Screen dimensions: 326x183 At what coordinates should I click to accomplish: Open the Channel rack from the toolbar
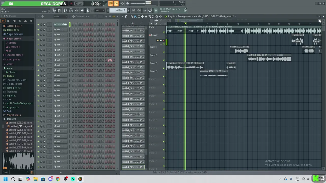click(60, 10)
